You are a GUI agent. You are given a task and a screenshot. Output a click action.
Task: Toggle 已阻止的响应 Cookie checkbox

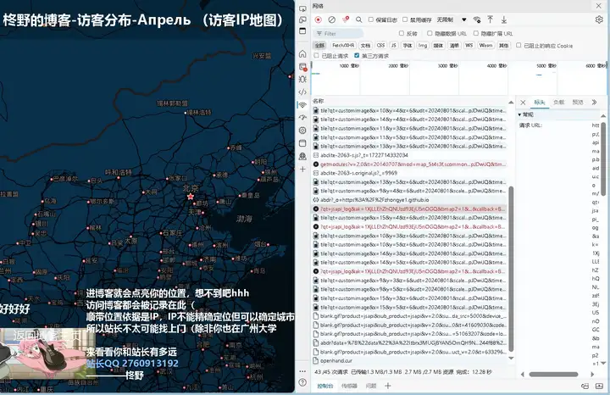click(x=518, y=46)
